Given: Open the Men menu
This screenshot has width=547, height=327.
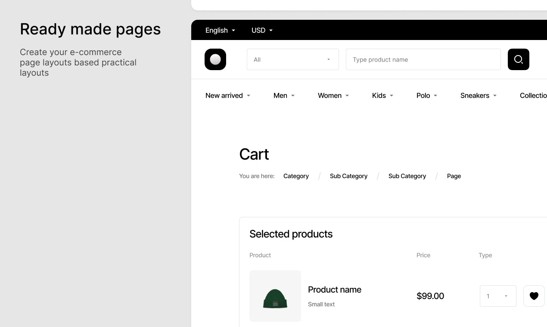Looking at the screenshot, I should click(284, 96).
